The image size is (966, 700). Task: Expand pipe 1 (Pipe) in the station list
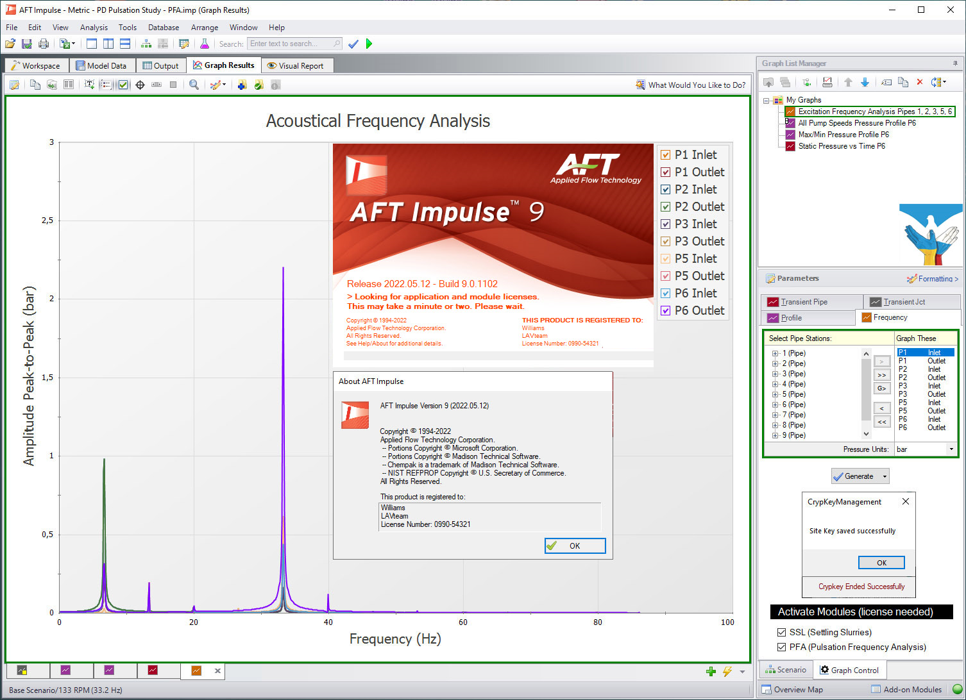[x=775, y=353]
